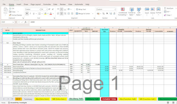Toggle Bold formatting
Image resolution: width=177 pixels, height=104 pixels.
27,13
